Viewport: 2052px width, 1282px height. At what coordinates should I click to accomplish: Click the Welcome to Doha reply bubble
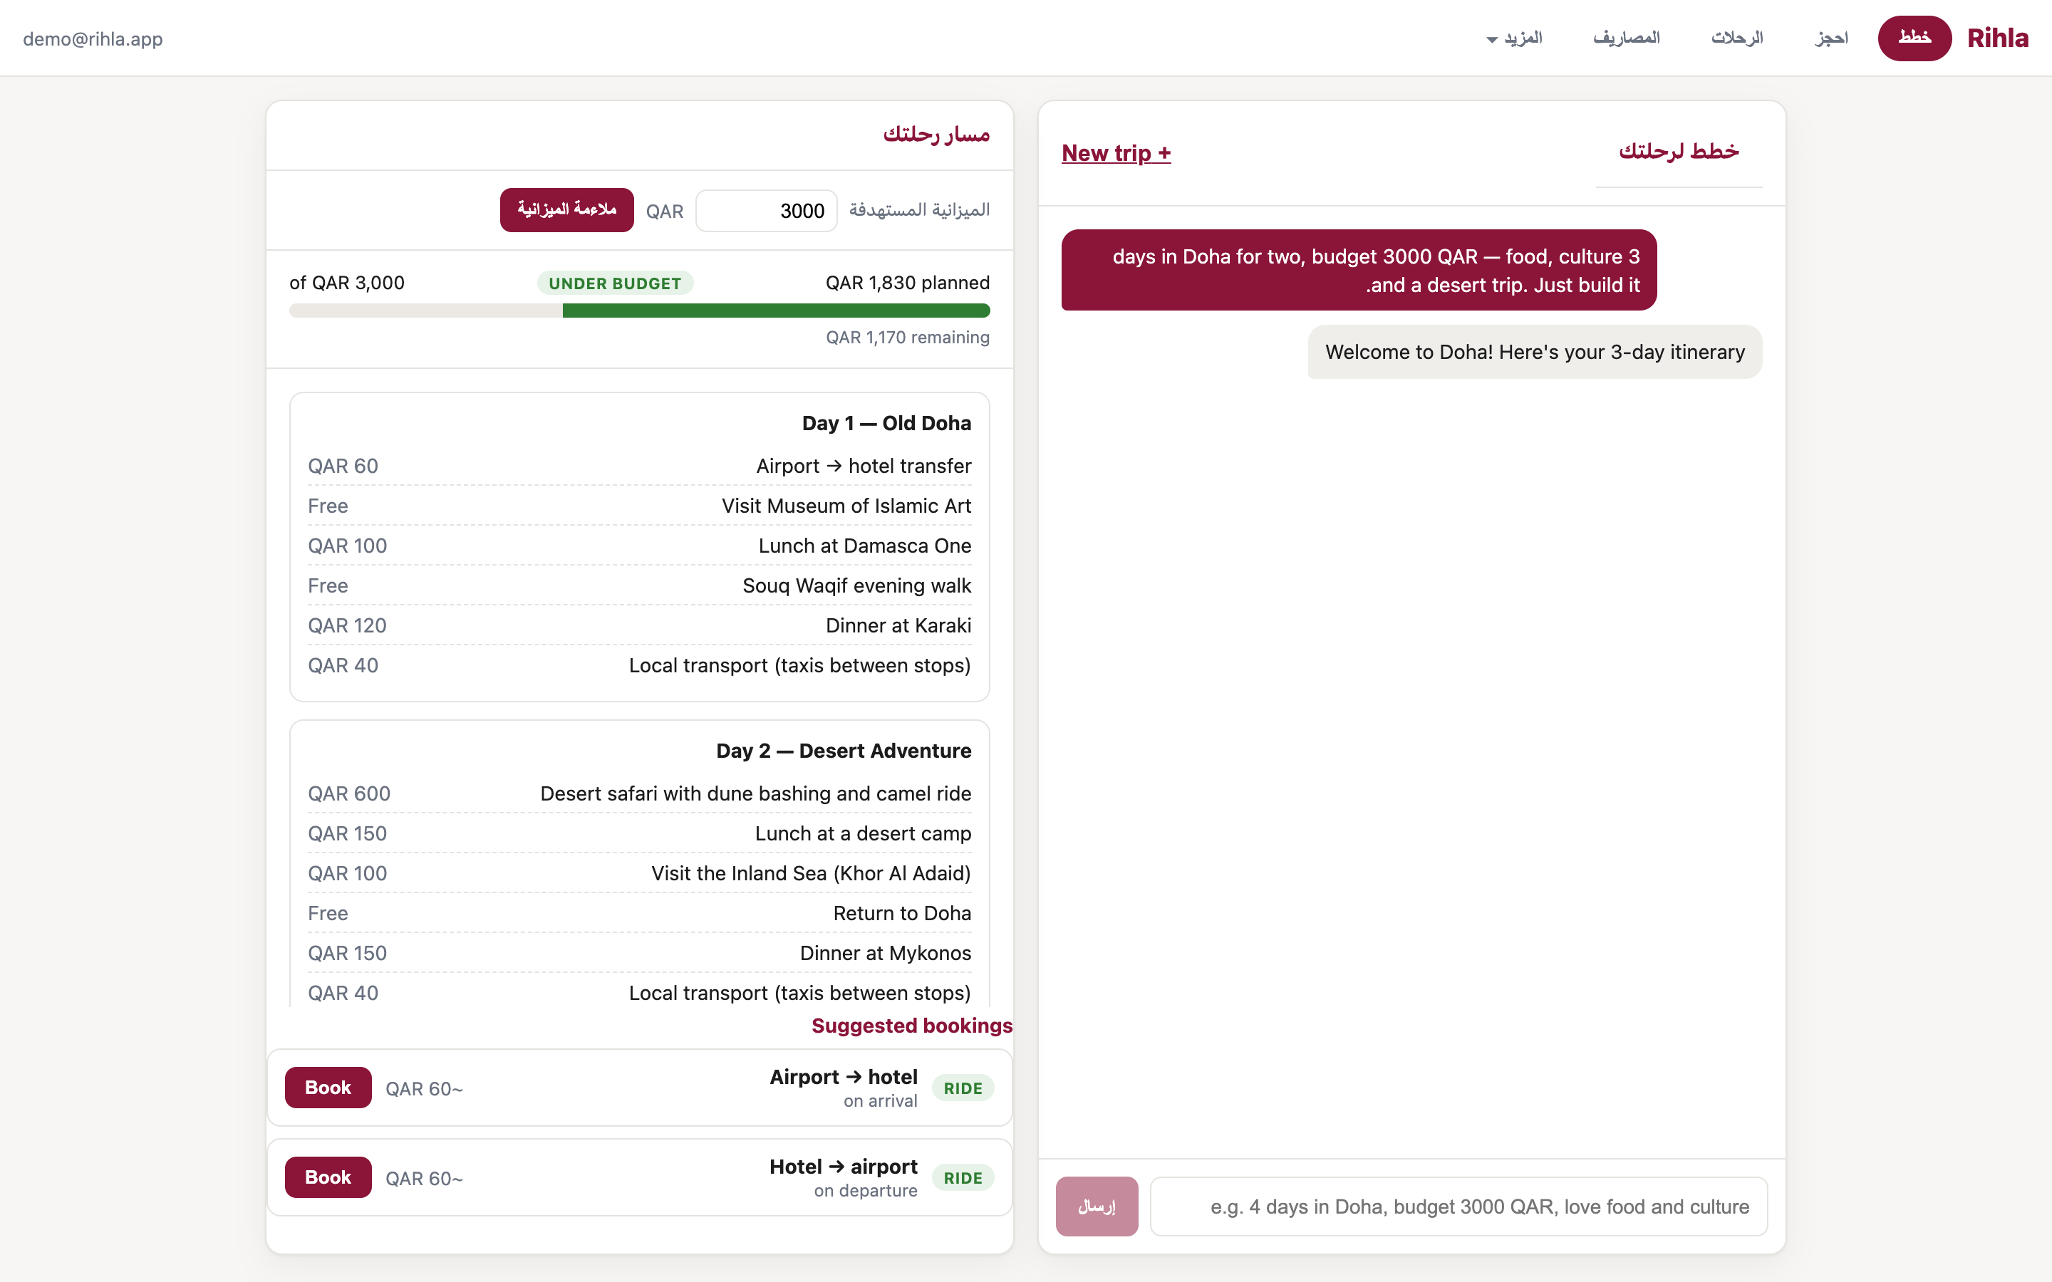click(x=1535, y=352)
